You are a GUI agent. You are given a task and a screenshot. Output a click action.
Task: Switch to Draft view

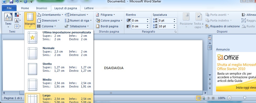(x=213, y=98)
